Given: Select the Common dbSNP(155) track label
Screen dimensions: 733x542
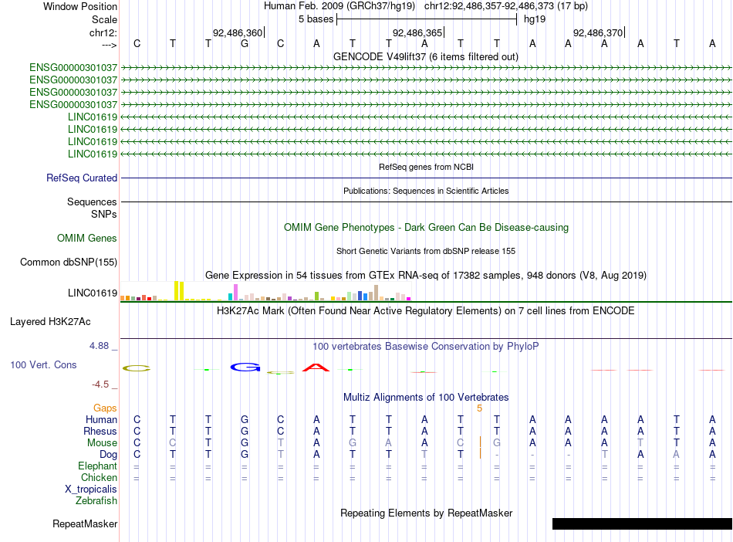Looking at the screenshot, I should click(69, 262).
